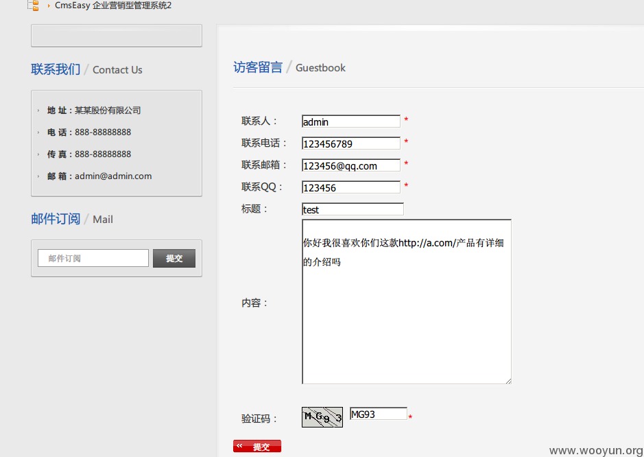
Task: Click the 验证码 form label
Action: [259, 419]
